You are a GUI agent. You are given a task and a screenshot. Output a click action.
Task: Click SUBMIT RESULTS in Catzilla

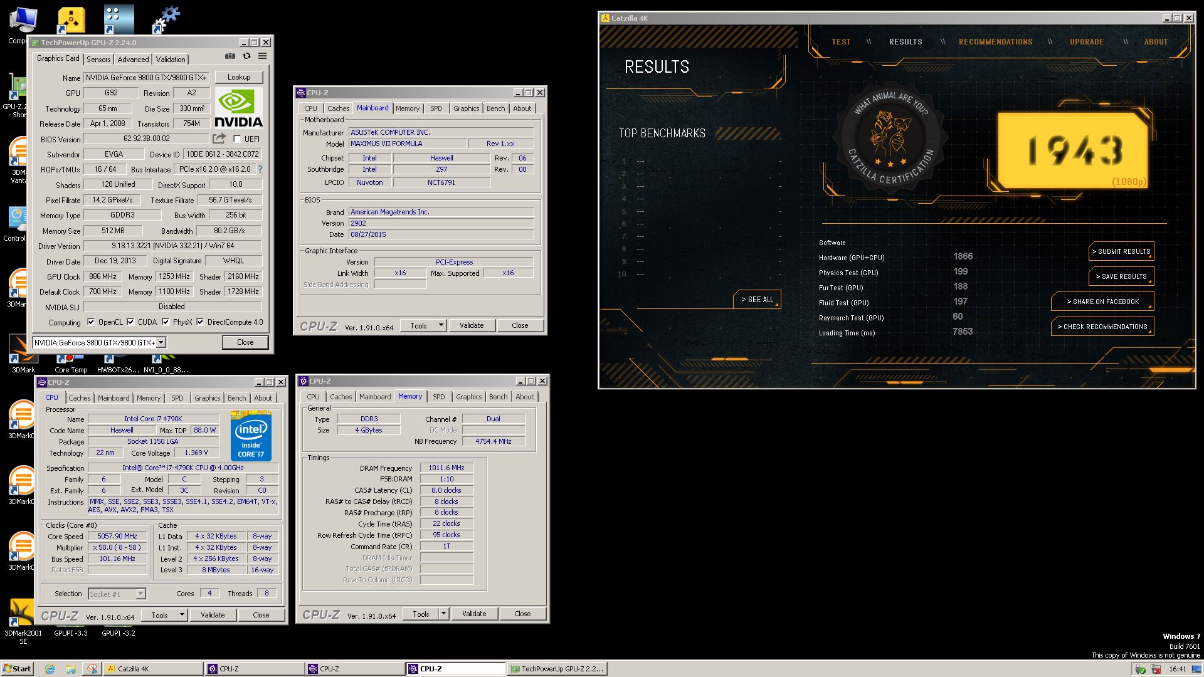pos(1121,251)
